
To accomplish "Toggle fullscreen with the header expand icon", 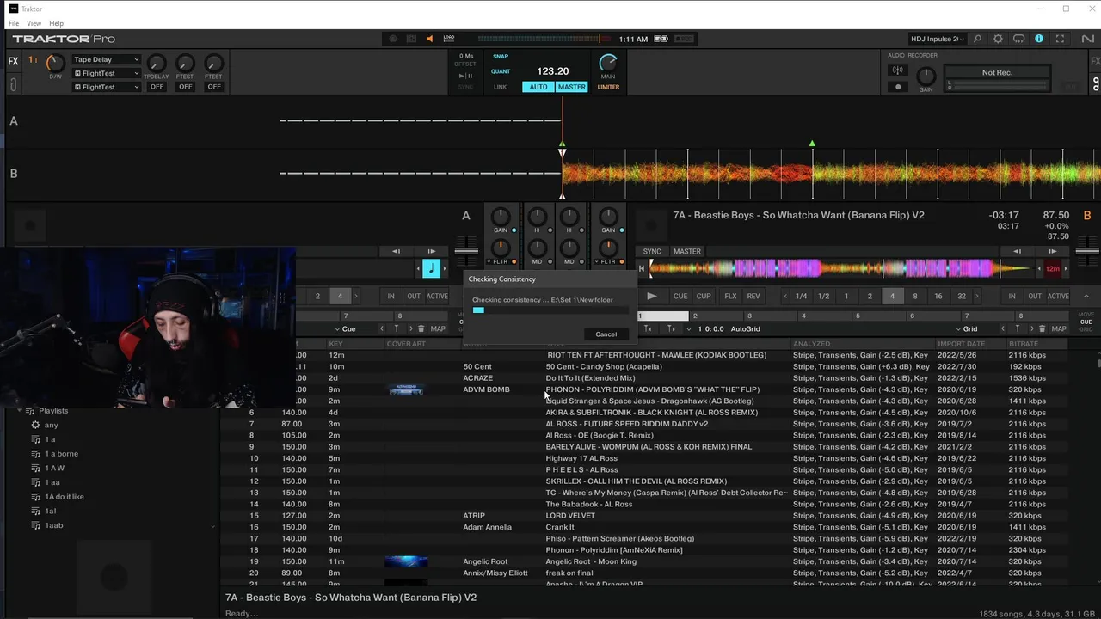I will (x=1060, y=39).
